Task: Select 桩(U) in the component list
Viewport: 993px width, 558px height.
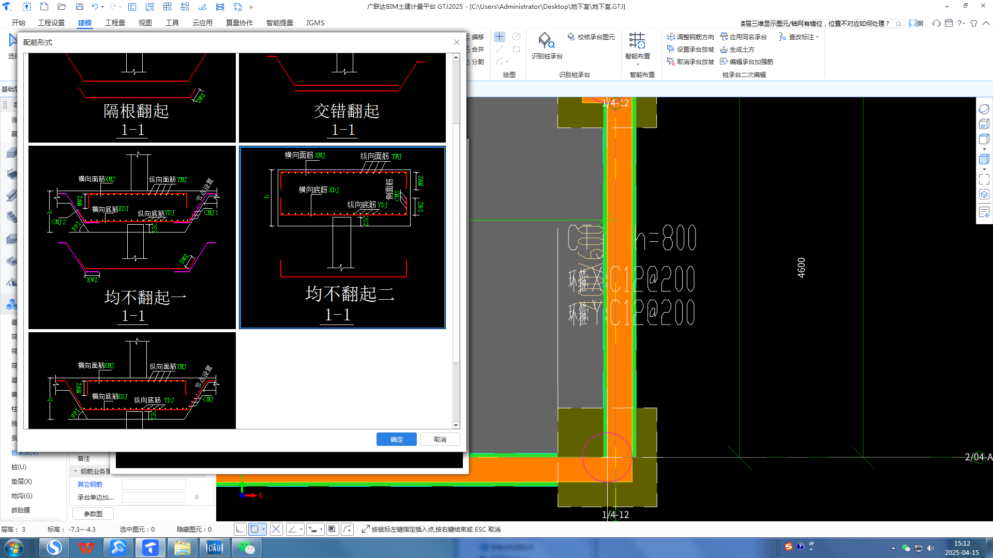Action: [19, 467]
